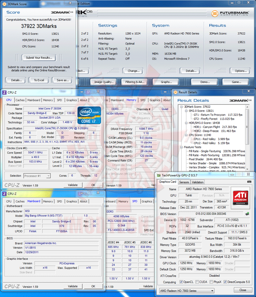Click the Options button under Results
The width and height of the screenshot is (256, 297).
pyautogui.click(x=241, y=71)
